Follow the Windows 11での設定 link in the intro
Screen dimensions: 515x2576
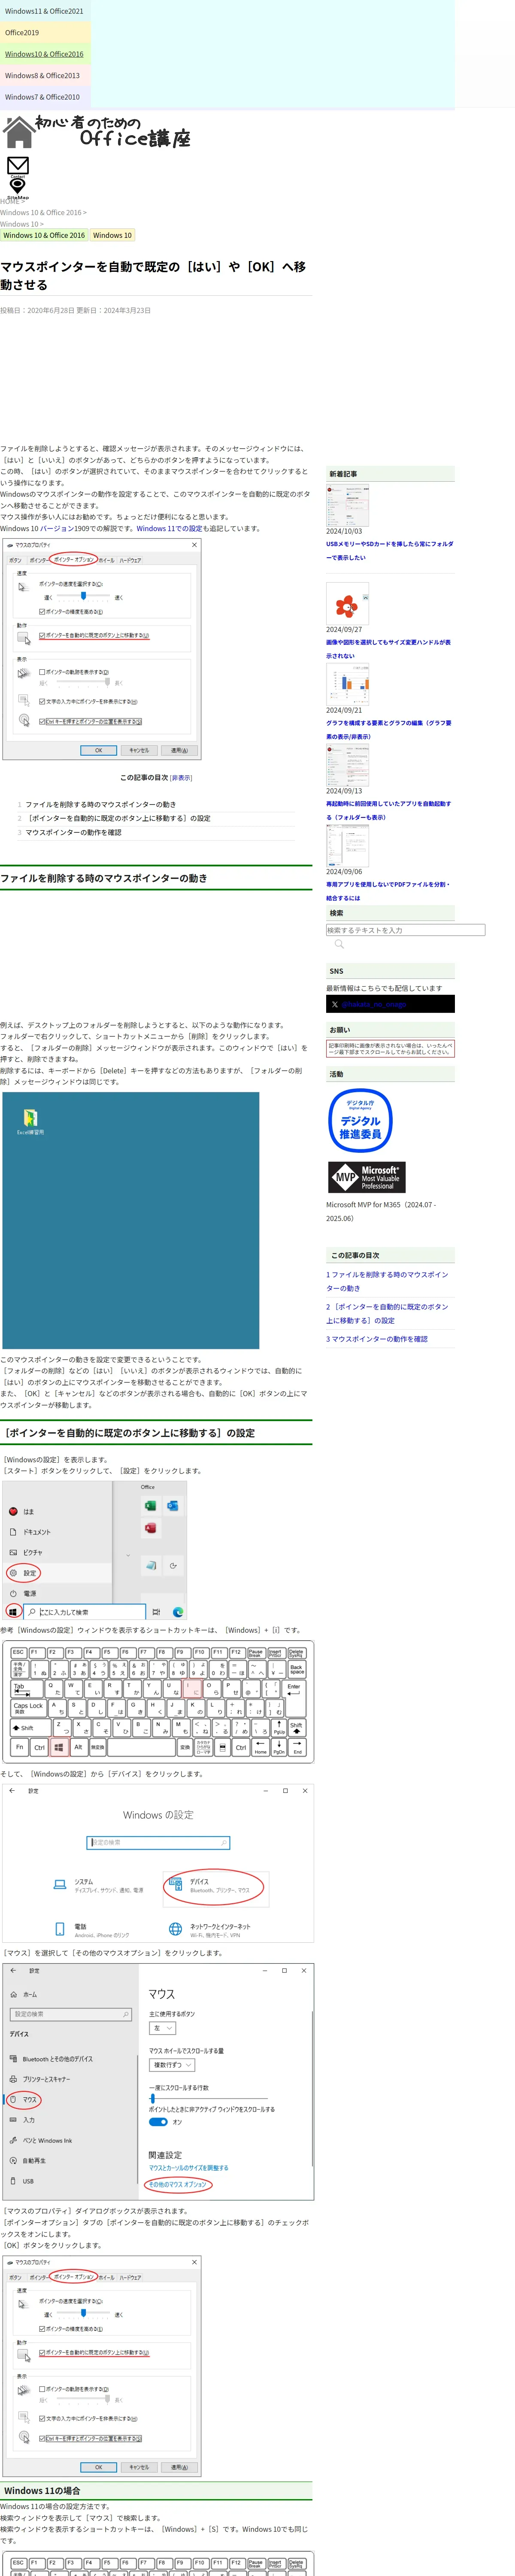click(169, 528)
